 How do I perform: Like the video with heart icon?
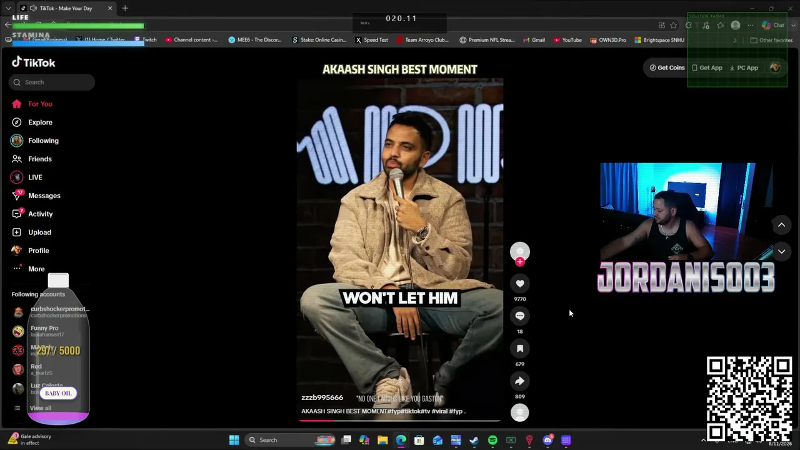pos(520,283)
